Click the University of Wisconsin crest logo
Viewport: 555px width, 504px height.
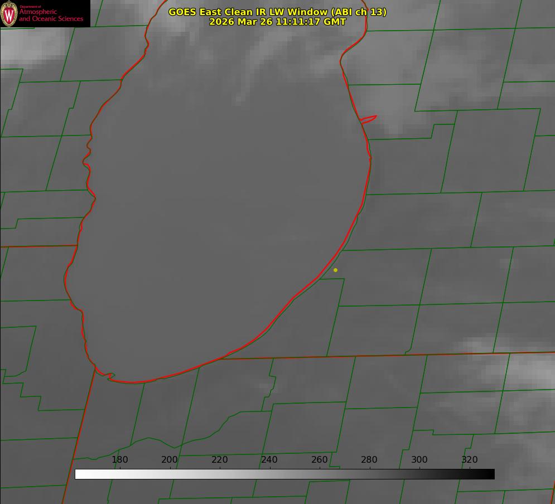pyautogui.click(x=9, y=14)
